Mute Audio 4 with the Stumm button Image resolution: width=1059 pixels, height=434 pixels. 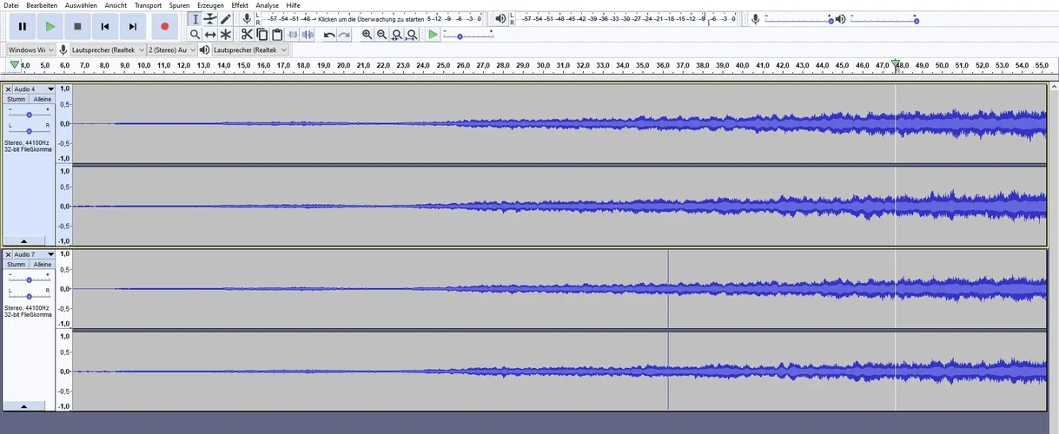17,99
